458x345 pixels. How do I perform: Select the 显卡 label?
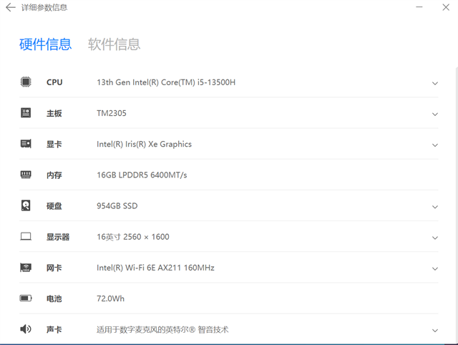pos(54,145)
